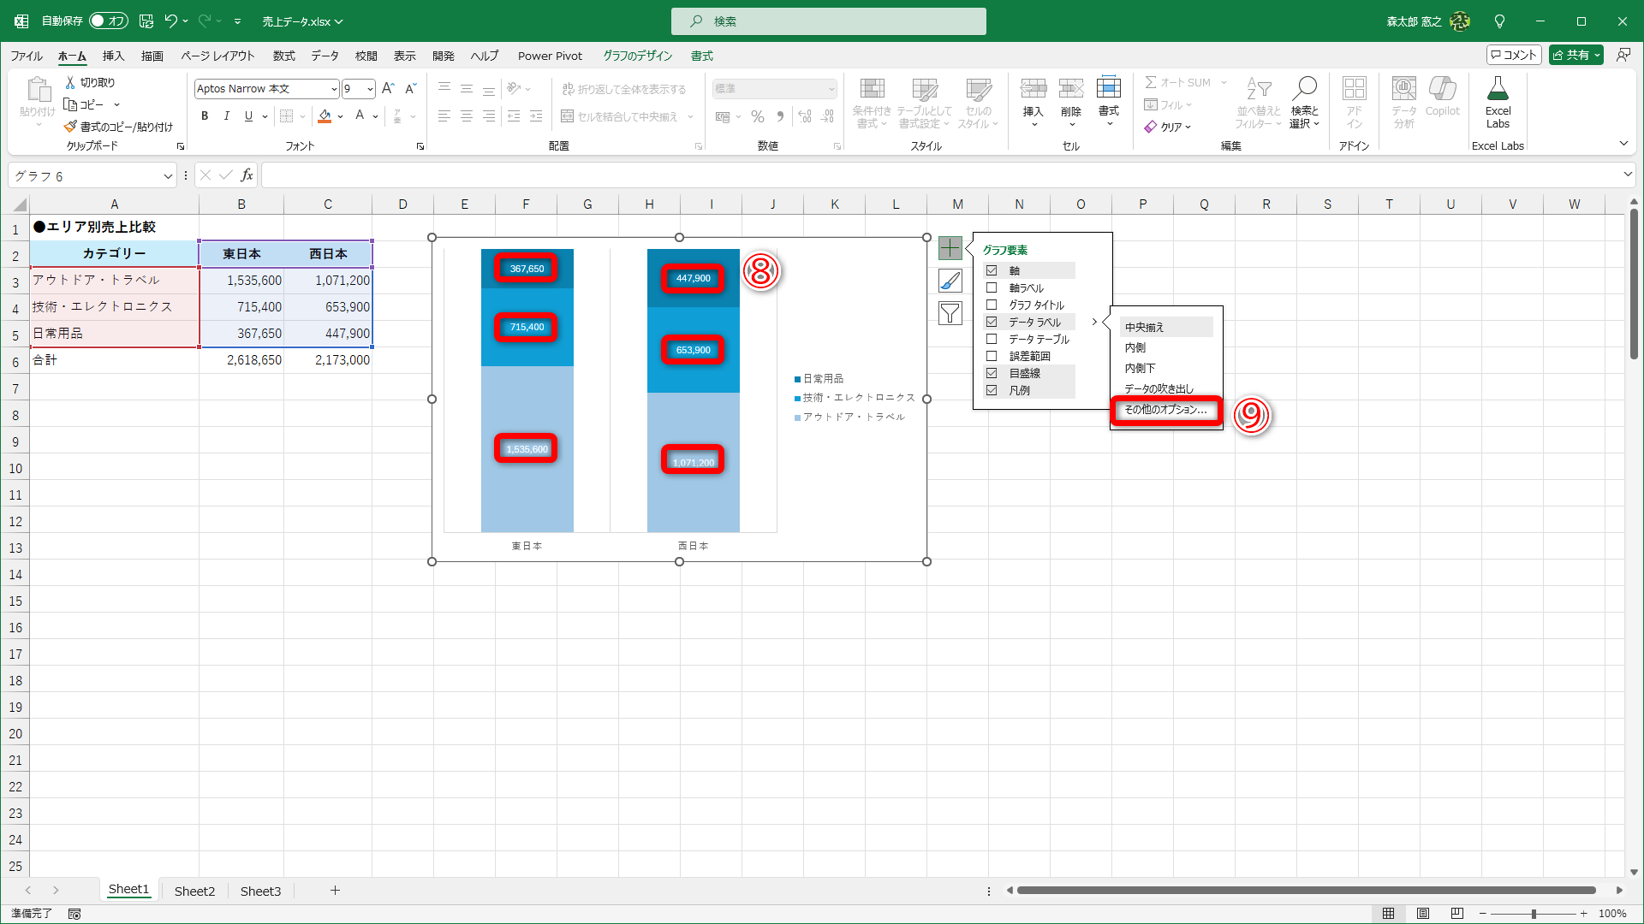Click the Excel Labs flask icon
This screenshot has width=1644, height=924.
pos(1498,89)
